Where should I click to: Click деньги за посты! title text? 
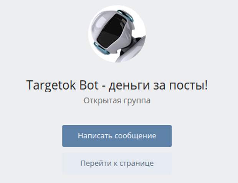(x=158, y=85)
